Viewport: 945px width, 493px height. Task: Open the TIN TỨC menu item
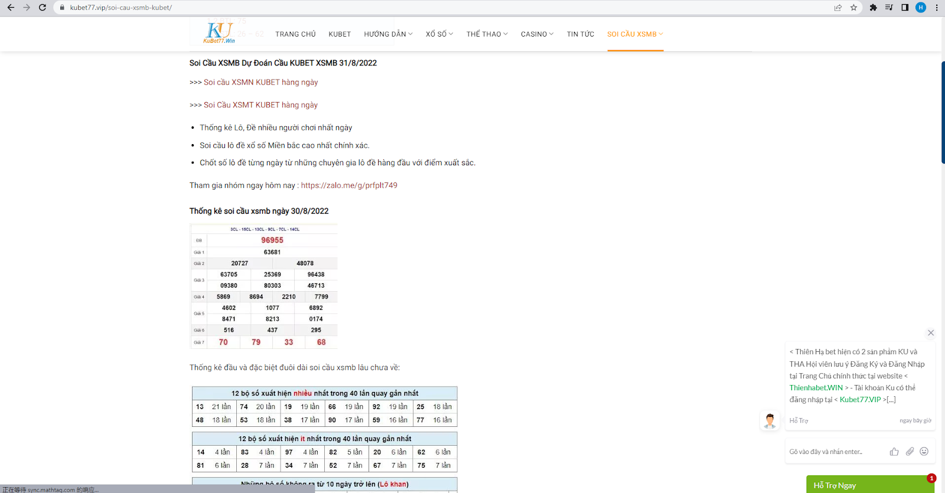click(581, 34)
